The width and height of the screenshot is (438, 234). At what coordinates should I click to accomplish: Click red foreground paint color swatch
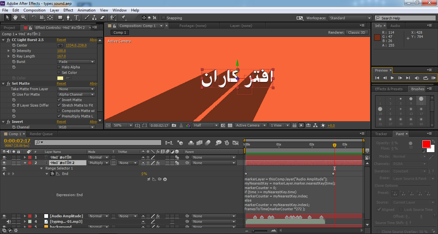[426, 144]
